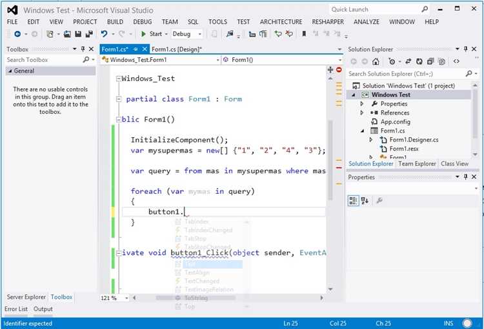Pin the Toolbox panel with pushpin
Screen dimensions: 484x329
[x=83, y=49]
